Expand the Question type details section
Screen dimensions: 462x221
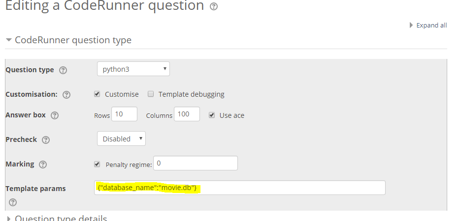tap(57, 218)
